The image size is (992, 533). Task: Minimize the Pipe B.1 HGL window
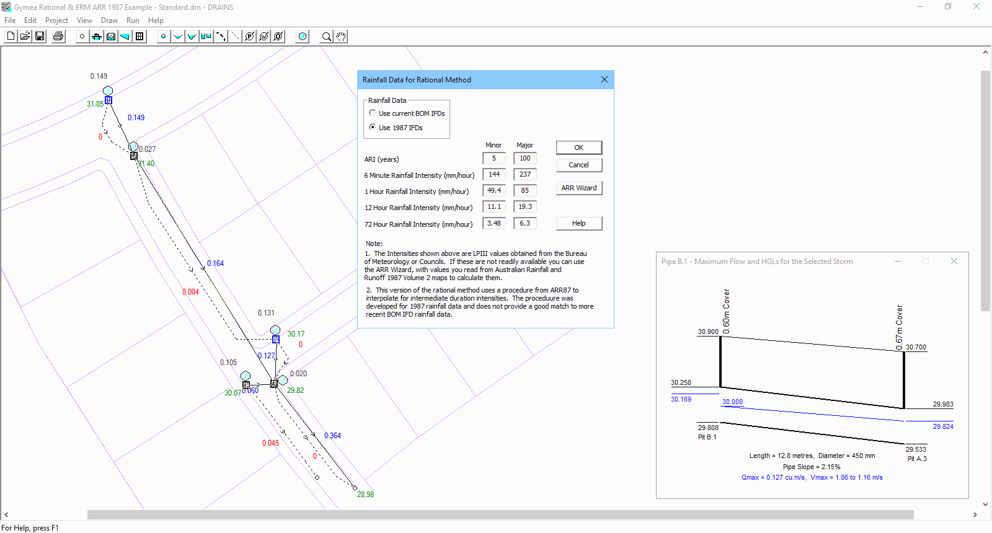897,261
